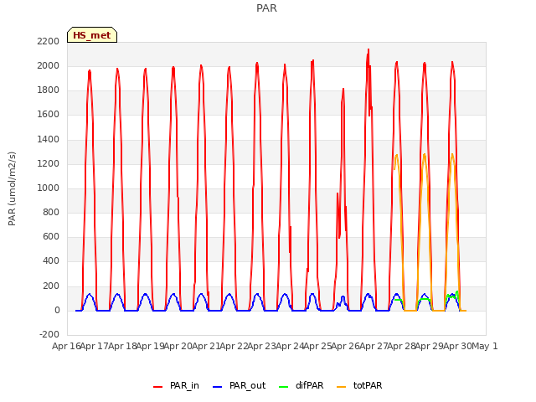Click the 800 y-axis tick label
The height and width of the screenshot is (402, 536).
pyautogui.click(x=51, y=212)
